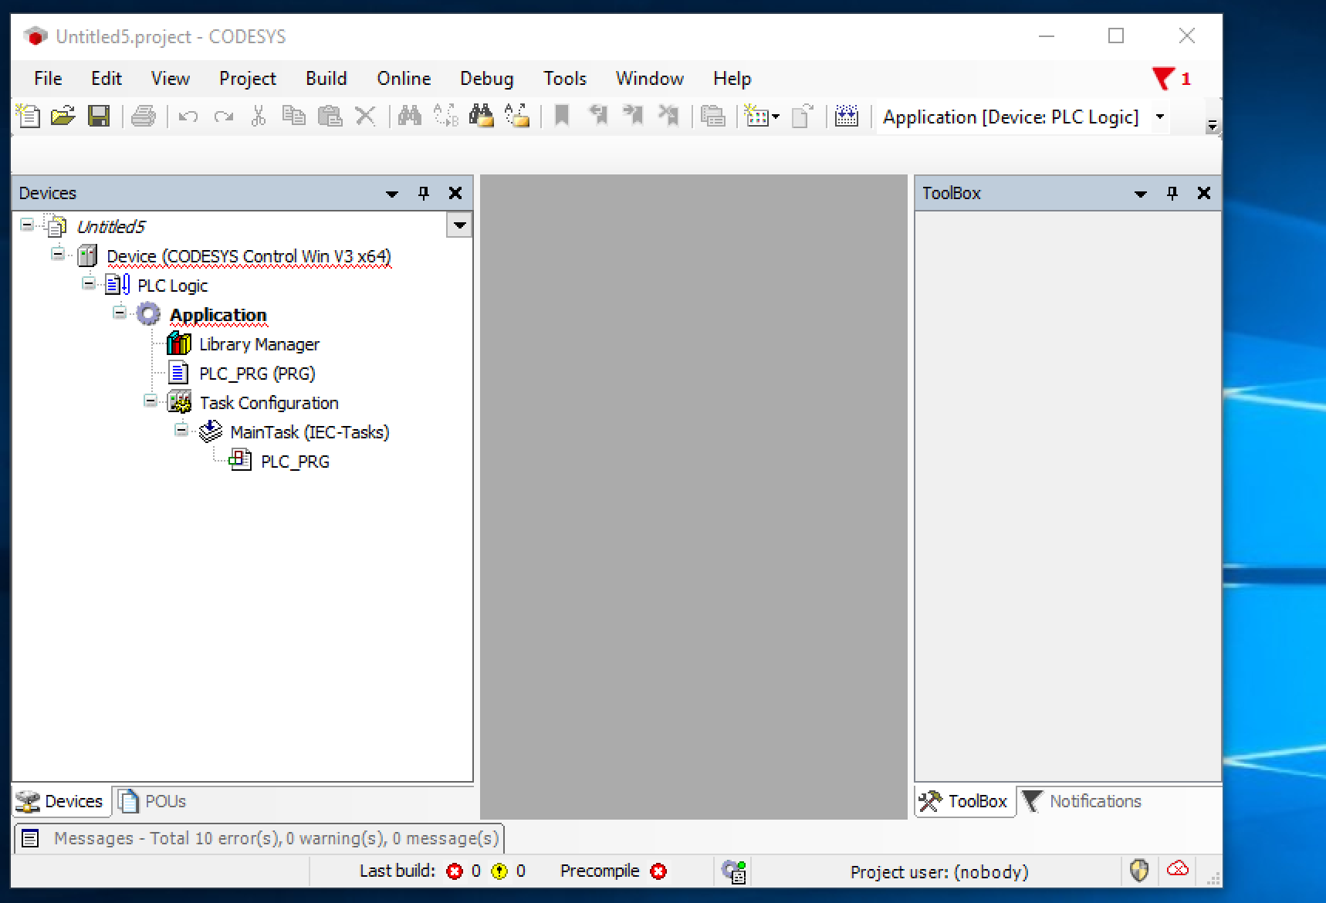The height and width of the screenshot is (903, 1326).
Task: Jump to next bookmark
Action: (x=633, y=116)
